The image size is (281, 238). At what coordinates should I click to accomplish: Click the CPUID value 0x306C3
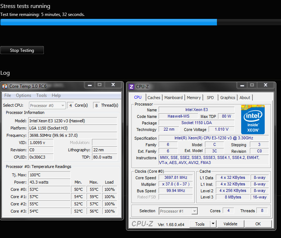pyautogui.click(x=41, y=157)
